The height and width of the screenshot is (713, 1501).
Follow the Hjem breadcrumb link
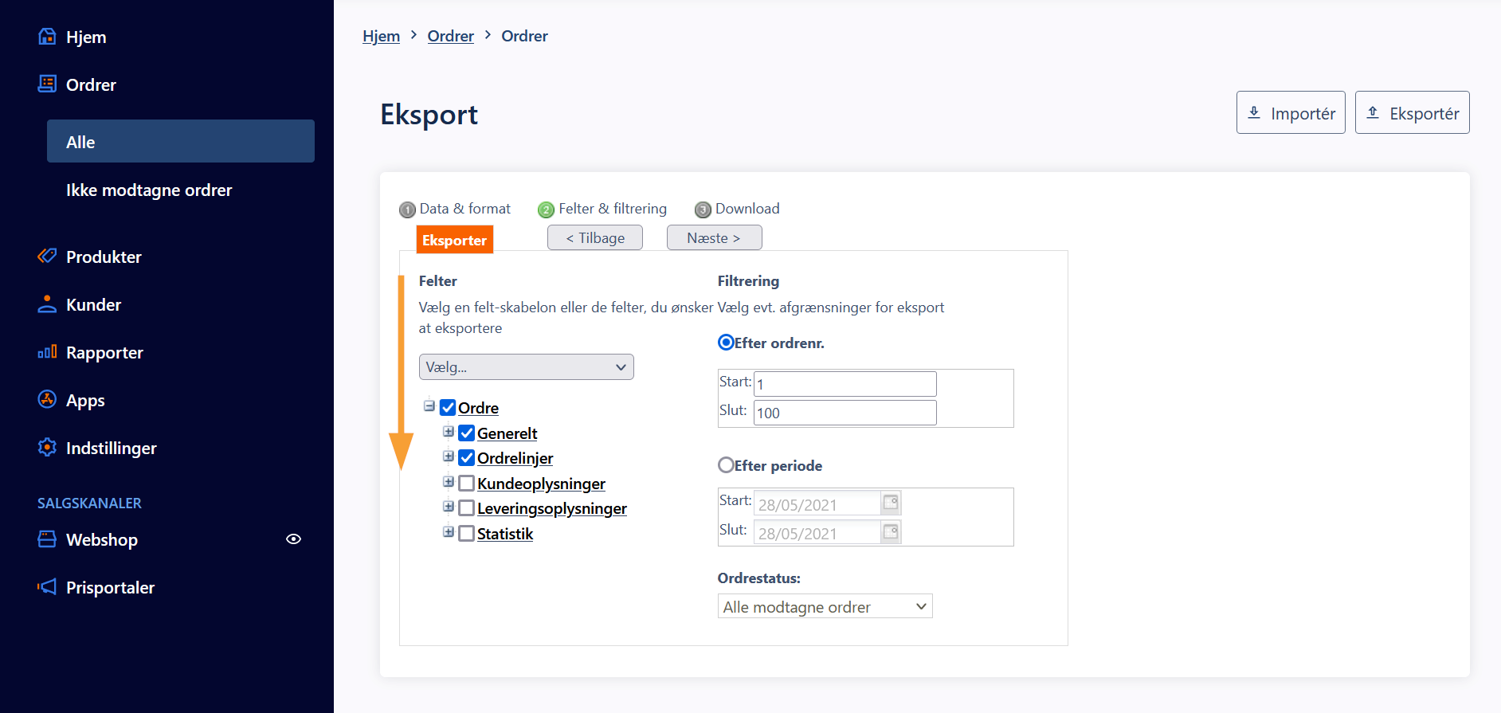pyautogui.click(x=382, y=36)
